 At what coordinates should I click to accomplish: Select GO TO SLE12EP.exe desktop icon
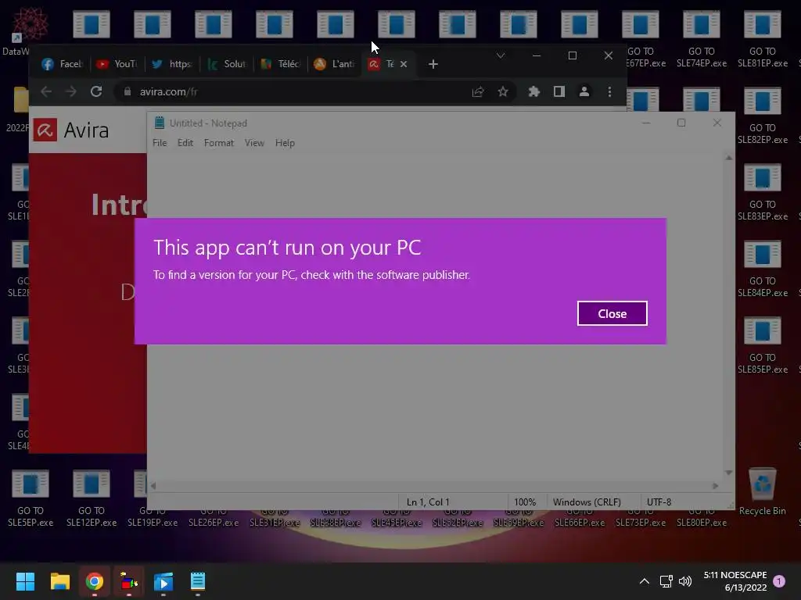coord(92,498)
